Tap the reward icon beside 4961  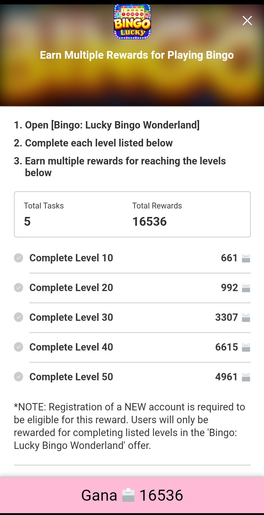246,377
